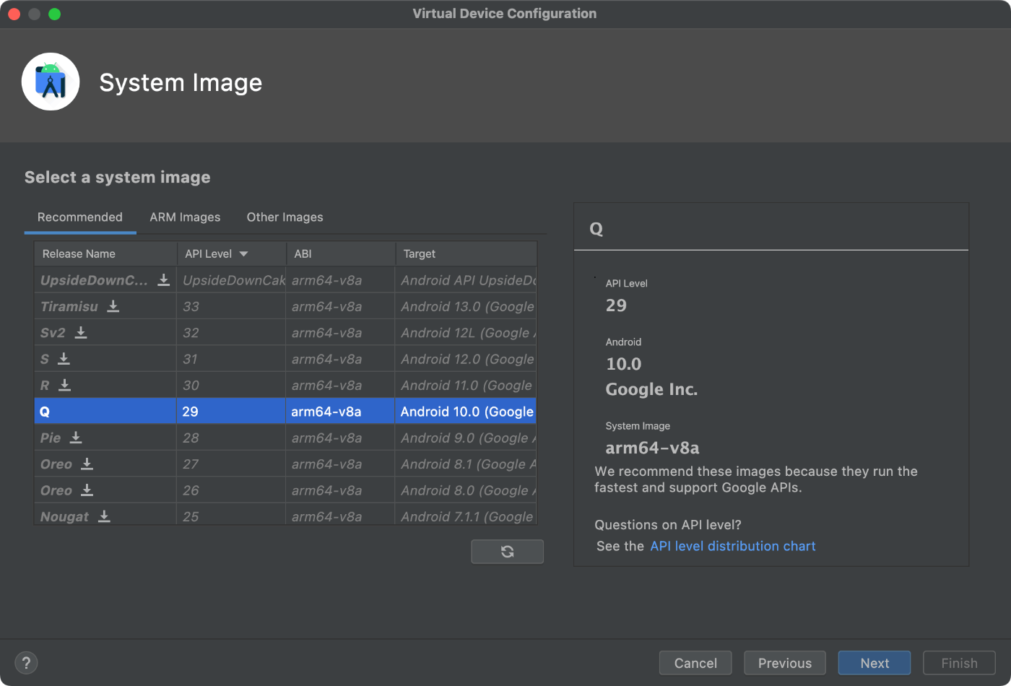Click download icon next to Tiramisu
This screenshot has width=1011, height=686.
[113, 306]
